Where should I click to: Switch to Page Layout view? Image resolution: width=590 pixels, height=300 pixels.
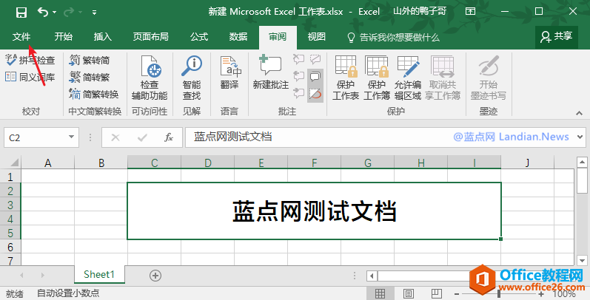click(408, 293)
